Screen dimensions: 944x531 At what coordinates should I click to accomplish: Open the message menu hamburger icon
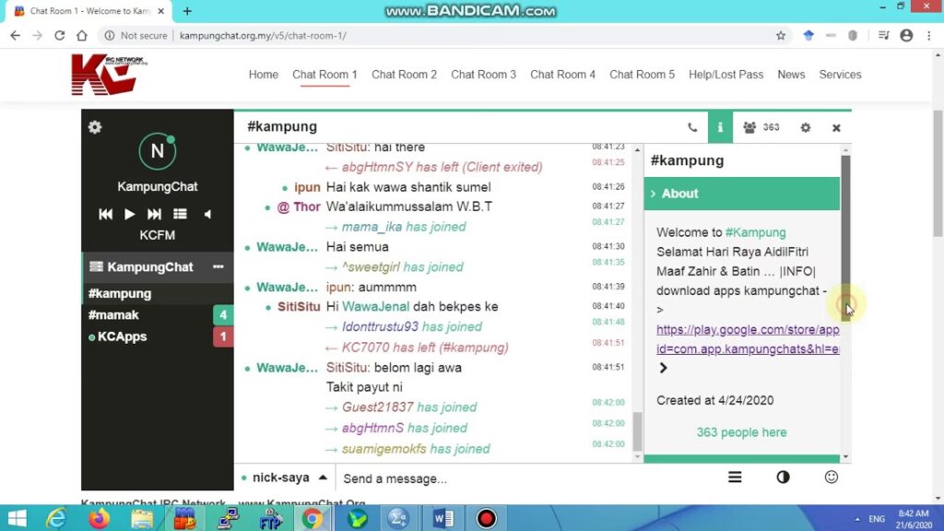coord(735,478)
